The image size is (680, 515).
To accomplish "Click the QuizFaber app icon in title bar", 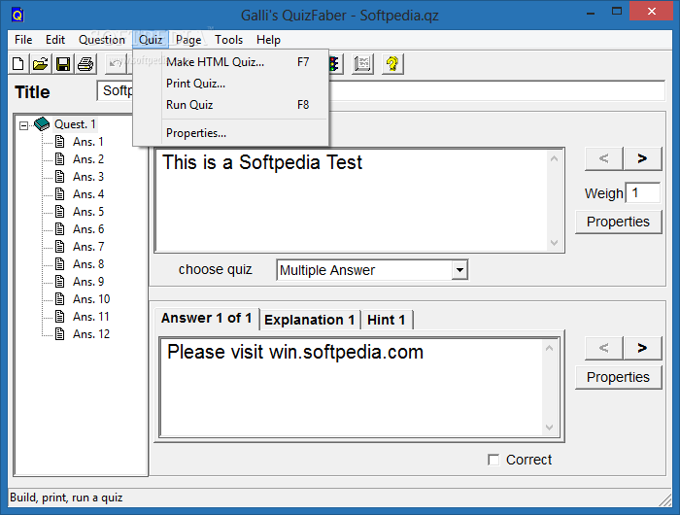I will click(17, 16).
